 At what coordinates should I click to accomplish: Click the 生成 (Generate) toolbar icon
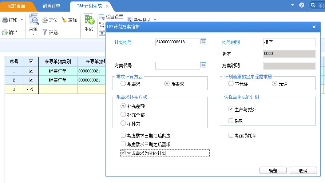[89, 20]
